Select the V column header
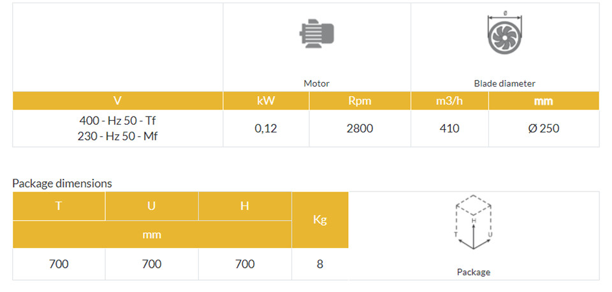This screenshot has width=612, height=292. pos(117,101)
